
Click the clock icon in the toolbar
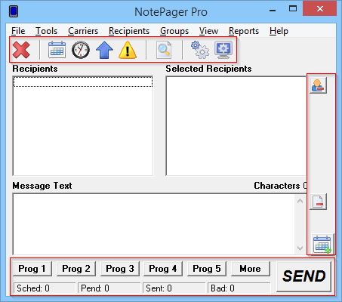click(81, 50)
